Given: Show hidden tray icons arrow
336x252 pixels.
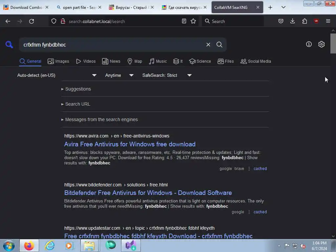Looking at the screenshot, I should tap(279, 246).
